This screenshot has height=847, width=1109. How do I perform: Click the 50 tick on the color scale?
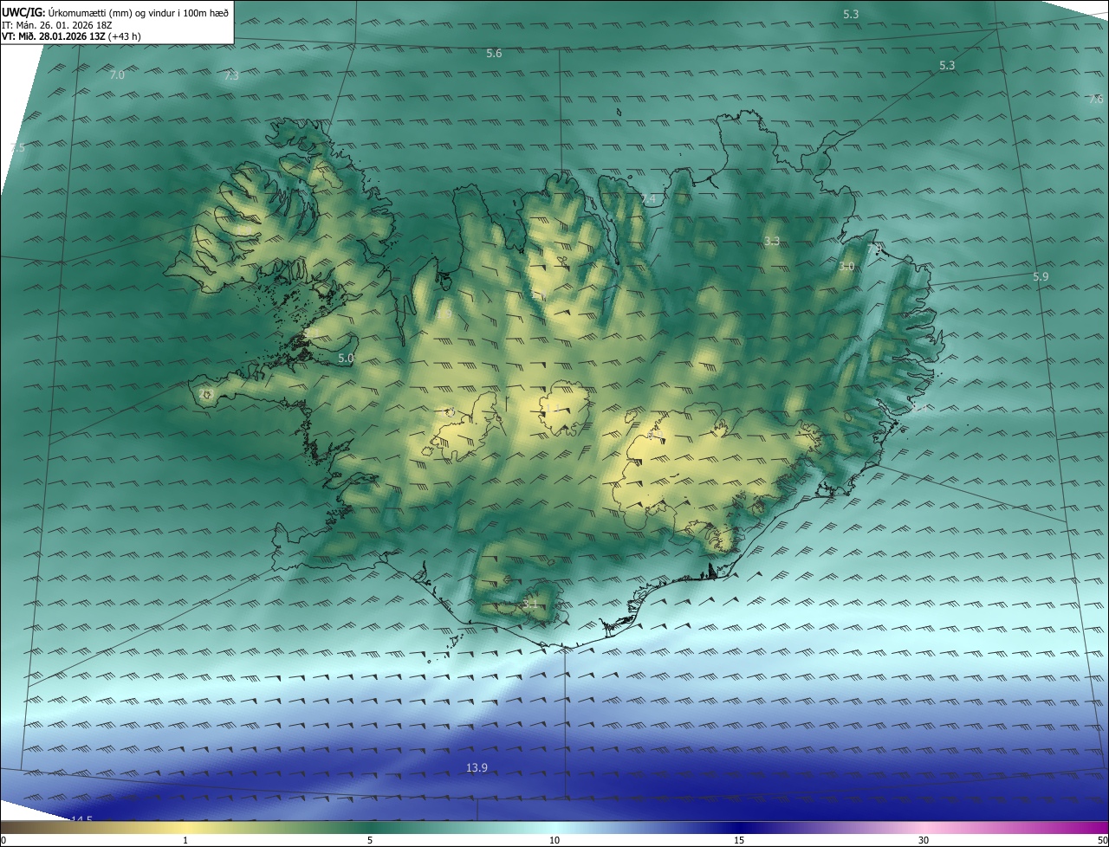(x=1102, y=841)
